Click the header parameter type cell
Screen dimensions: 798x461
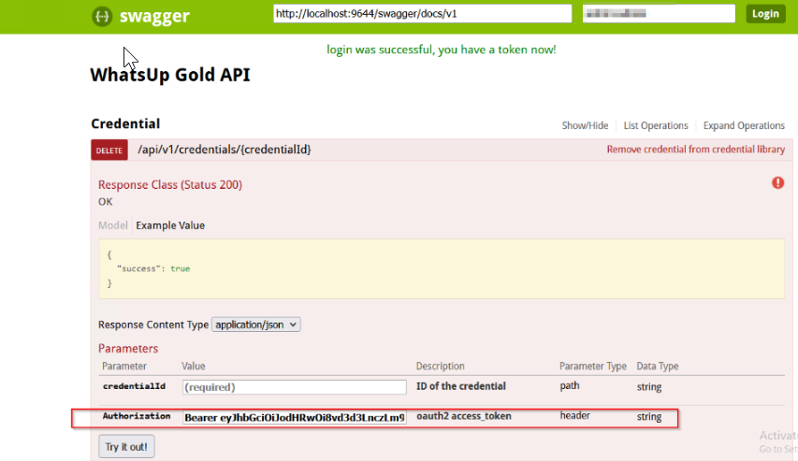coord(575,416)
